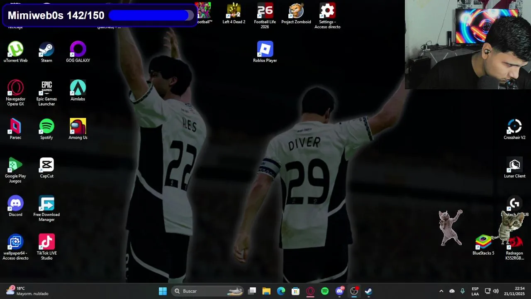Open Settings Acceso directo gear icon
This screenshot has height=299, width=531.
[x=327, y=16]
